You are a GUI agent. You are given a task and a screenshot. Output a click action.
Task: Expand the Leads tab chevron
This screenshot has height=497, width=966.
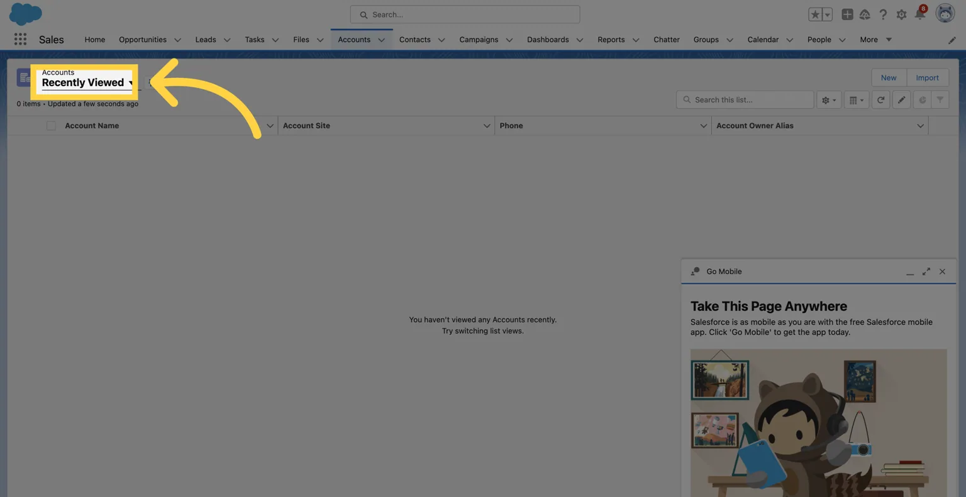point(227,40)
